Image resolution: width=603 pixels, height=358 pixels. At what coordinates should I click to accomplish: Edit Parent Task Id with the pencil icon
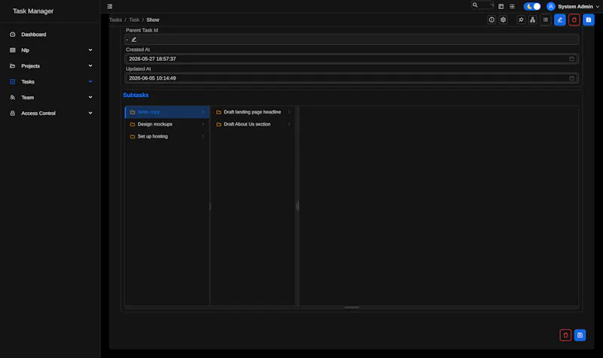click(134, 40)
